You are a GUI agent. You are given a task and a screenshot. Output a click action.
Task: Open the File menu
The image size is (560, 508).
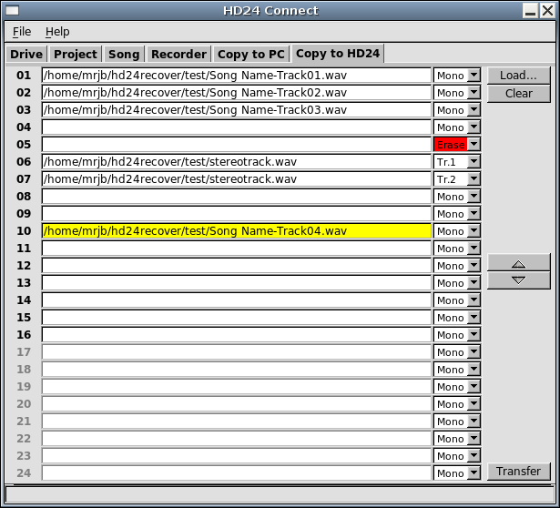point(22,32)
